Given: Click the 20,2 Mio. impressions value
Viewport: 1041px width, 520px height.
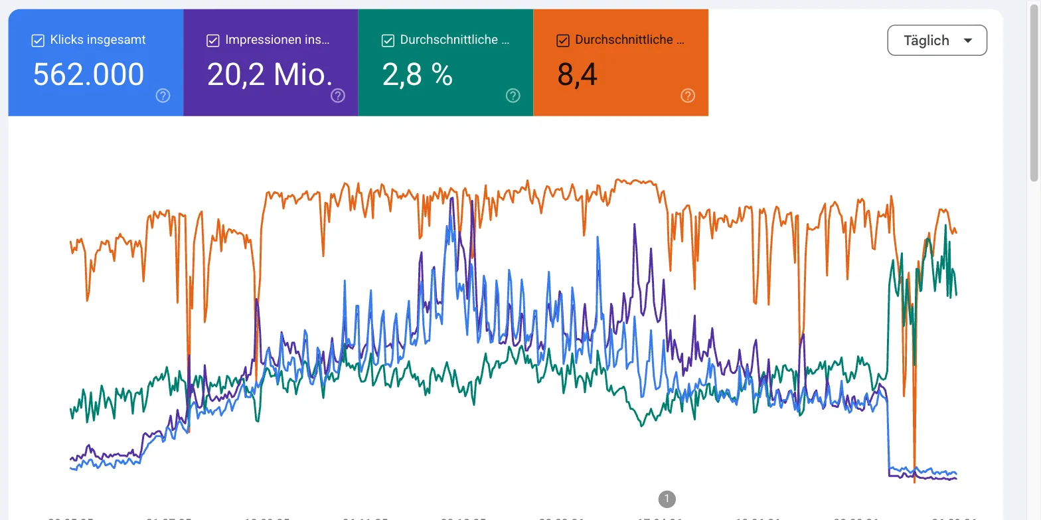Looking at the screenshot, I should coord(270,74).
